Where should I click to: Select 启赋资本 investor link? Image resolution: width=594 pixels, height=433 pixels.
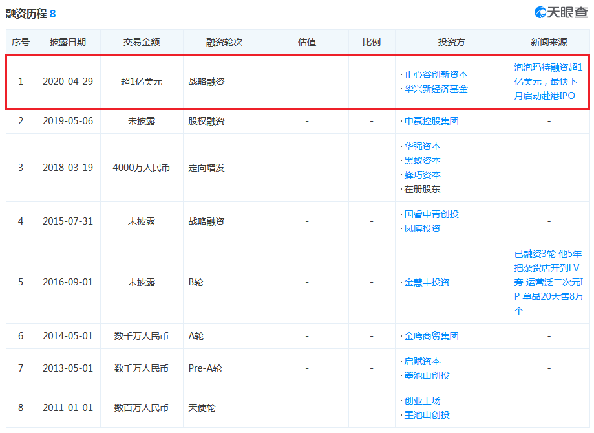tap(422, 361)
